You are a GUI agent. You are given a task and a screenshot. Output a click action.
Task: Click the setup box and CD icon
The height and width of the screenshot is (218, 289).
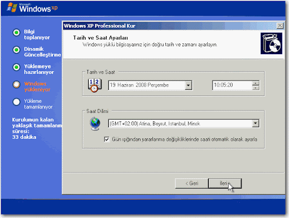[x=272, y=43]
